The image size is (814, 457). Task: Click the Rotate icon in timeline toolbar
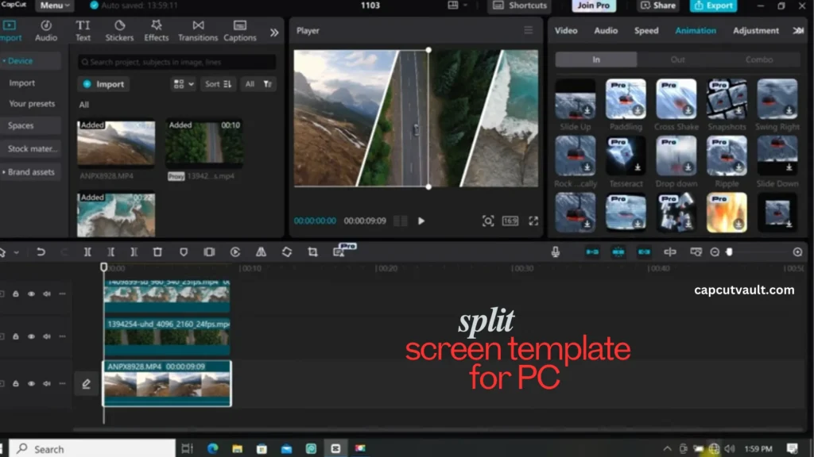coord(286,252)
